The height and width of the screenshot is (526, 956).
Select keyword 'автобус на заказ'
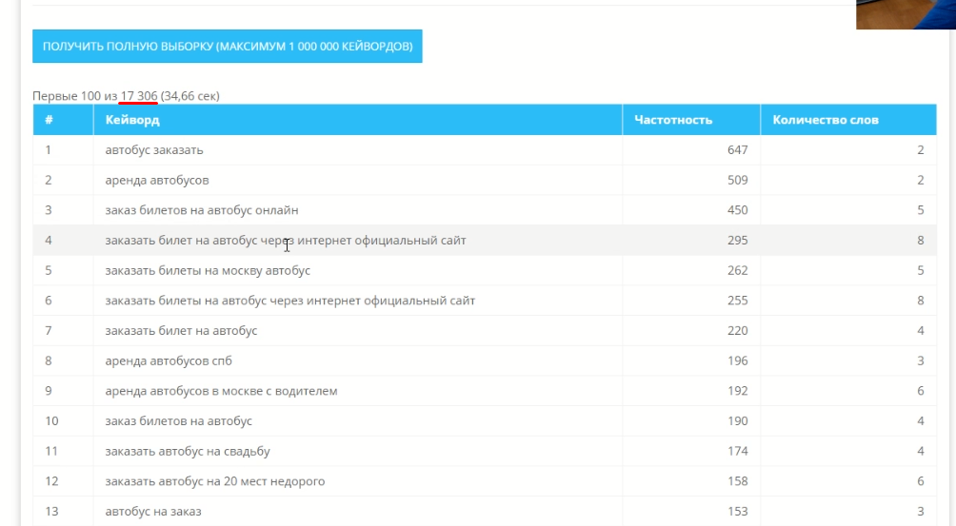[153, 512]
